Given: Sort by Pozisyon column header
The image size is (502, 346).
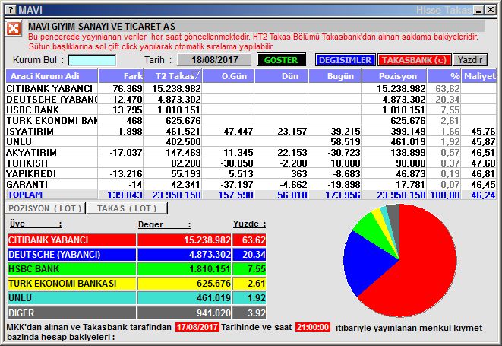Looking at the screenshot, I should tap(394, 76).
